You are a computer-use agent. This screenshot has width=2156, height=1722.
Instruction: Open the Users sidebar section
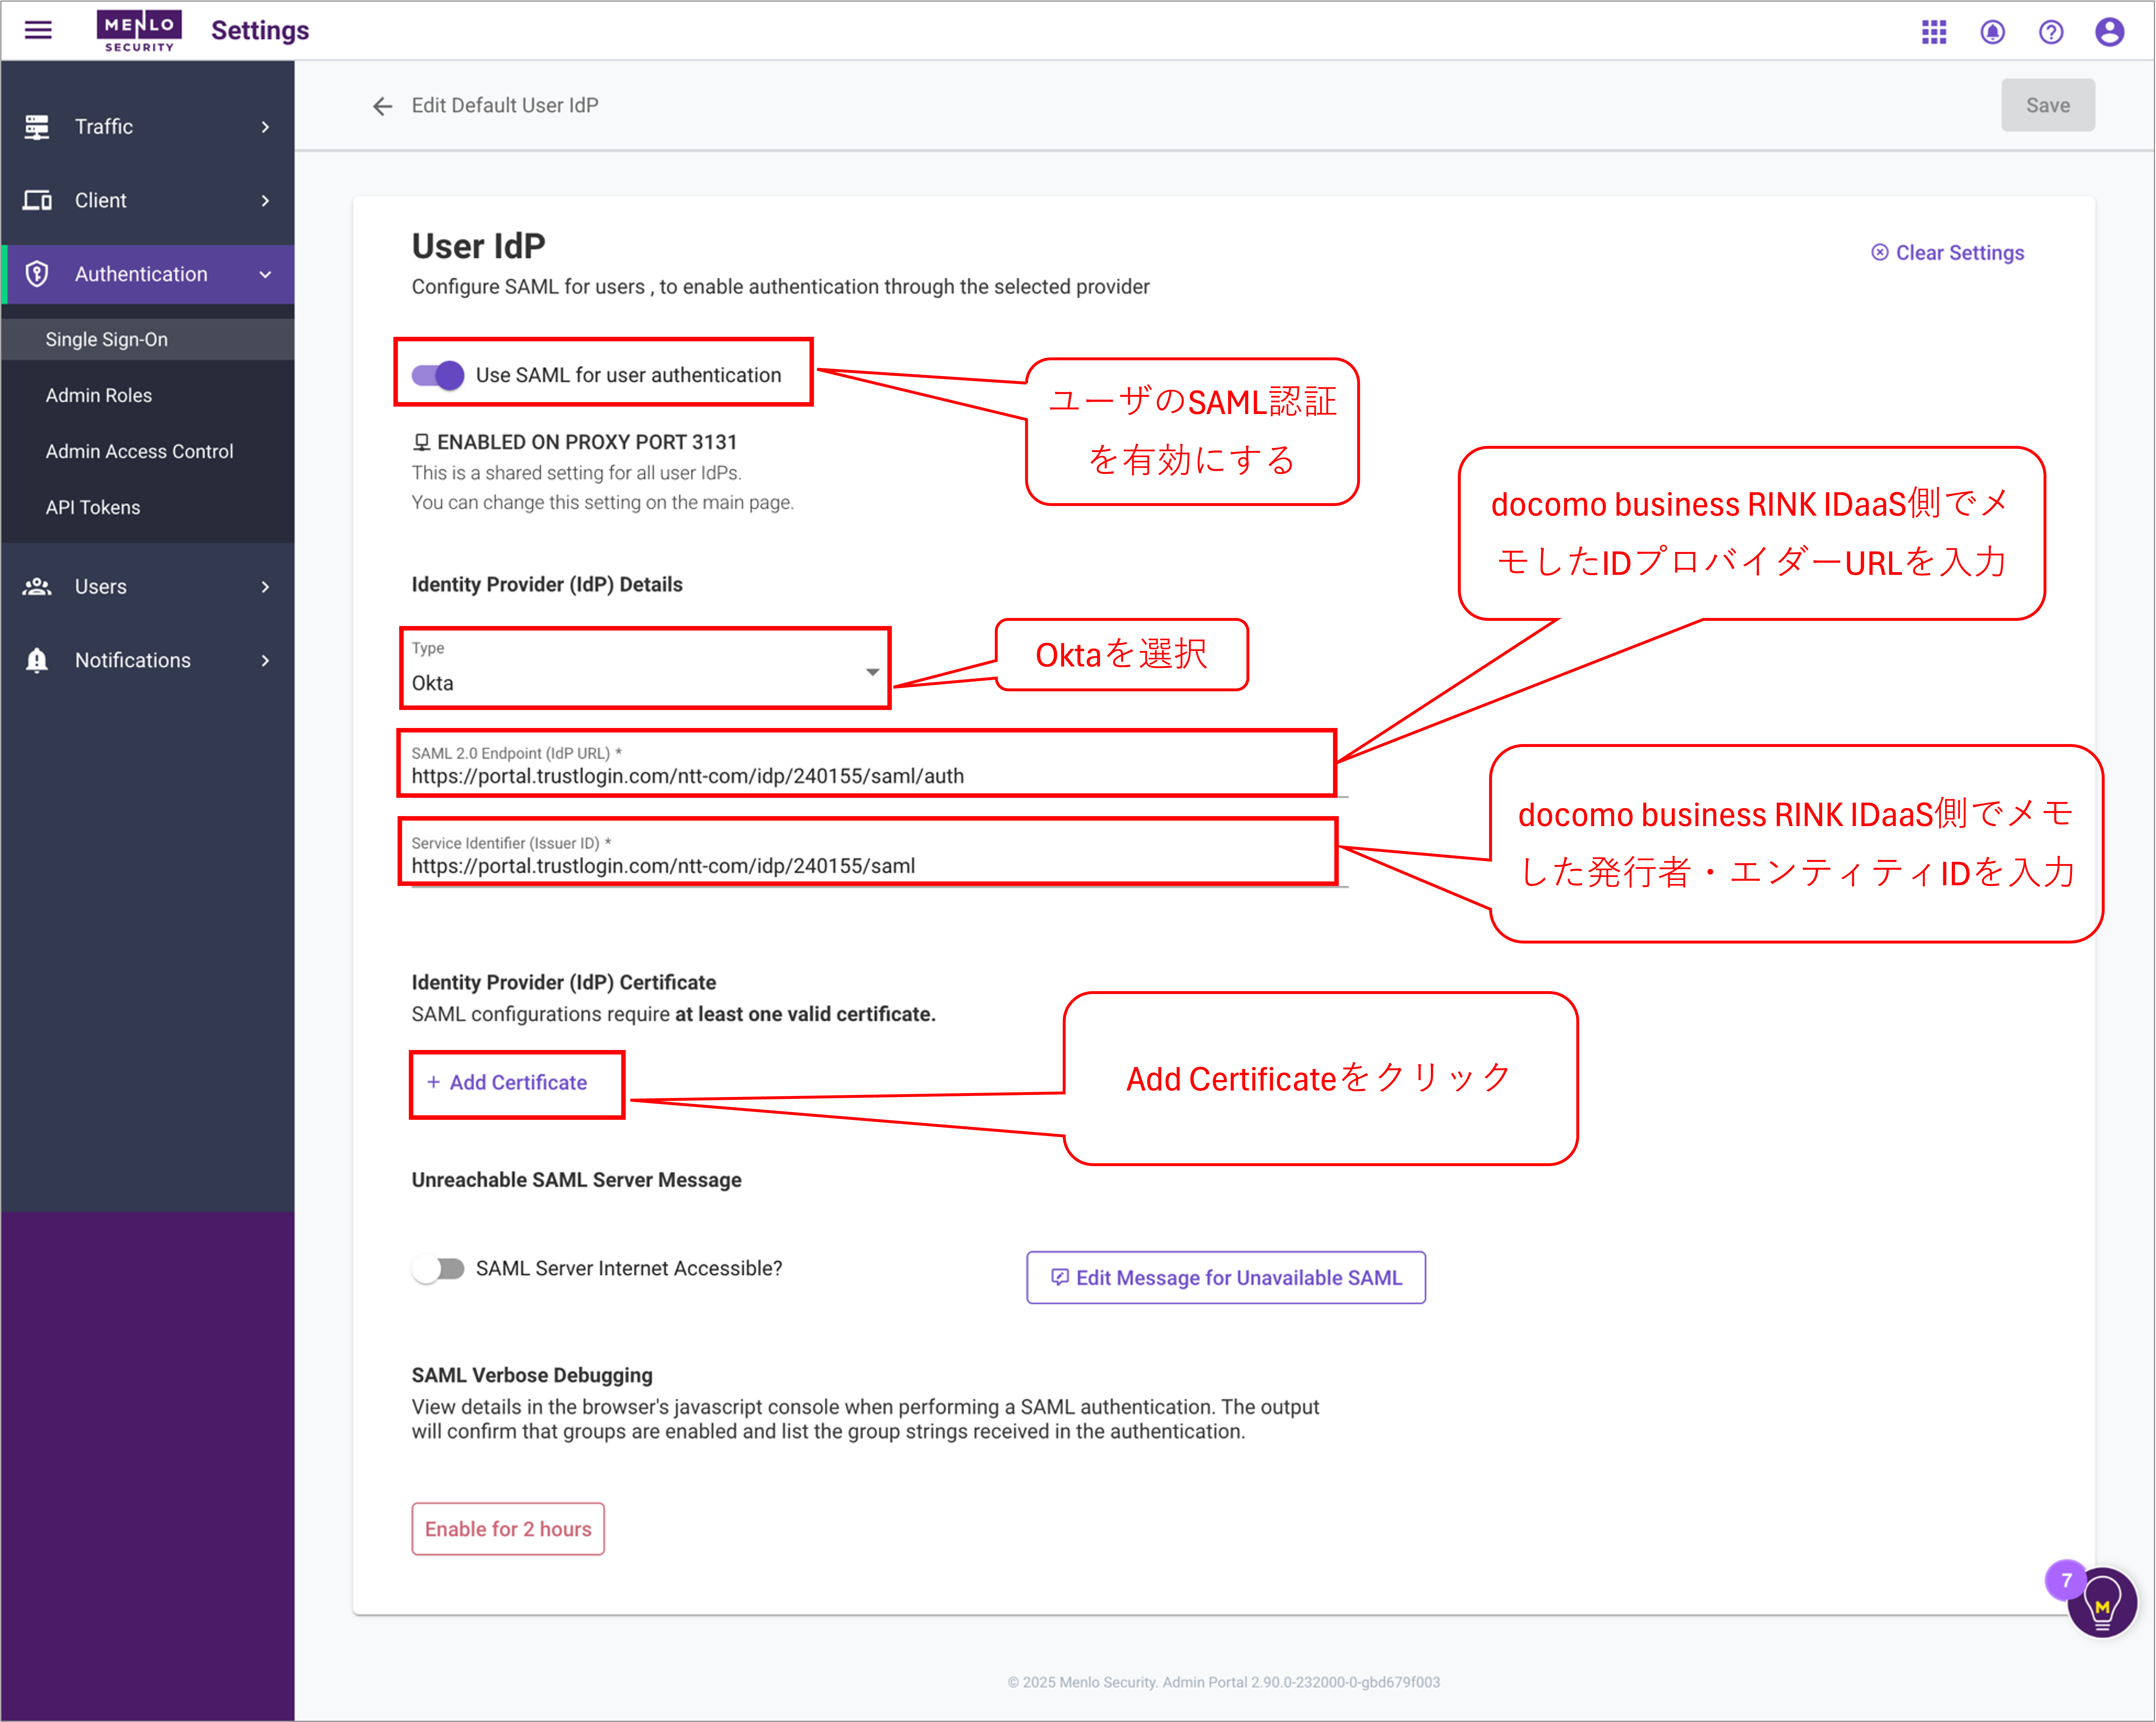click(x=148, y=587)
